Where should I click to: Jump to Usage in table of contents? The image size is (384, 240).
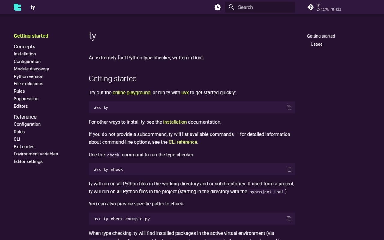pos(316,44)
